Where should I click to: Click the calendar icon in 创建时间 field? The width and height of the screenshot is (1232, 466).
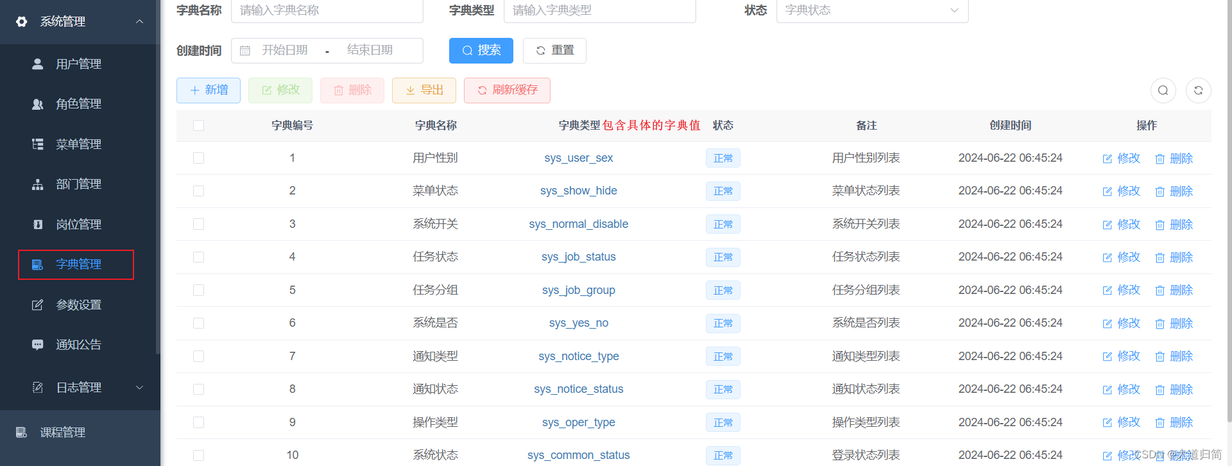[x=245, y=51]
